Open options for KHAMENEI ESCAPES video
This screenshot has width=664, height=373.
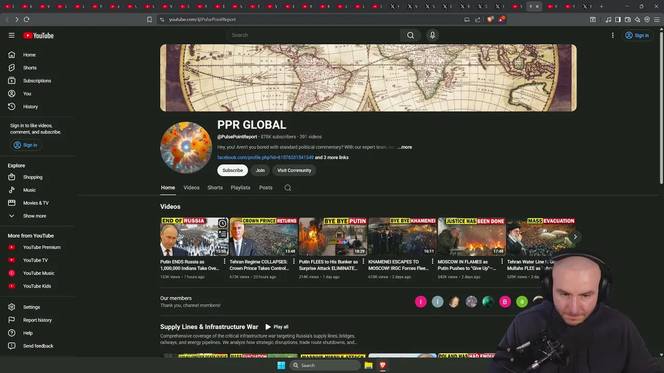point(433,262)
